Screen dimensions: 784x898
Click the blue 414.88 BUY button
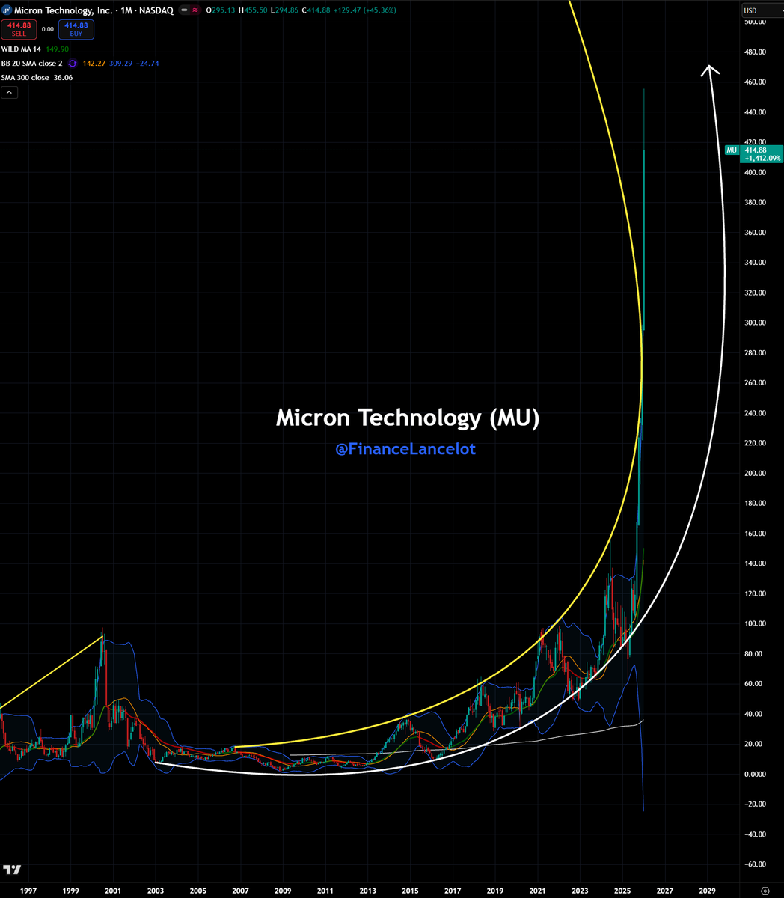pyautogui.click(x=76, y=29)
